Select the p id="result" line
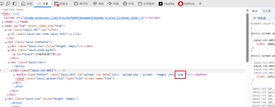 click(37, 54)
